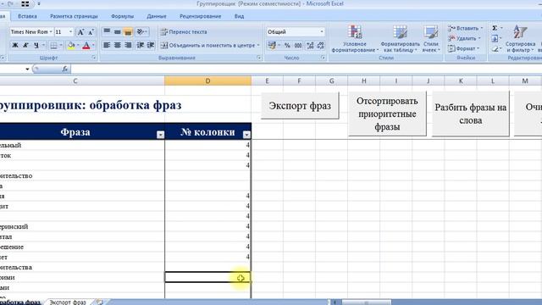Image resolution: width=542 pixels, height=305 pixels.
Task: Align text right
Action: pyautogui.click(x=128, y=45)
